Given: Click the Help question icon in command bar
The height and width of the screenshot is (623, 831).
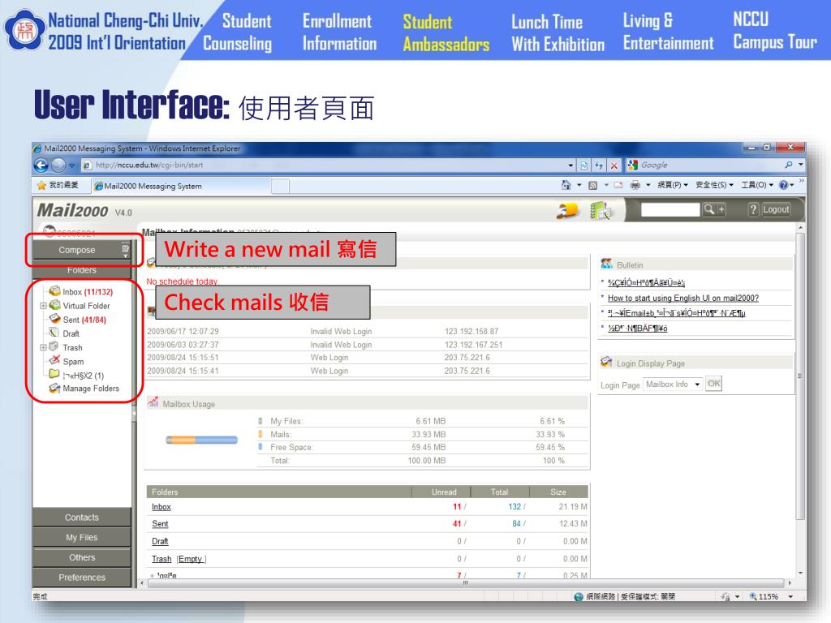Looking at the screenshot, I should [783, 185].
